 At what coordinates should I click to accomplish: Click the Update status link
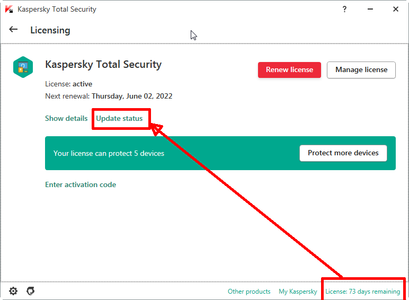click(x=119, y=118)
